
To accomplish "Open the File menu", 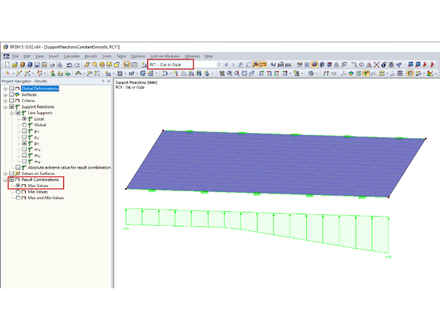I will click(x=16, y=56).
